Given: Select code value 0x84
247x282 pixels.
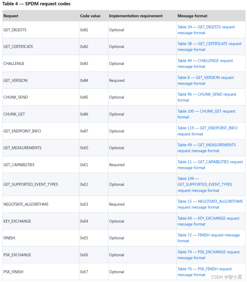Looking at the screenshot, I should click(84, 80).
